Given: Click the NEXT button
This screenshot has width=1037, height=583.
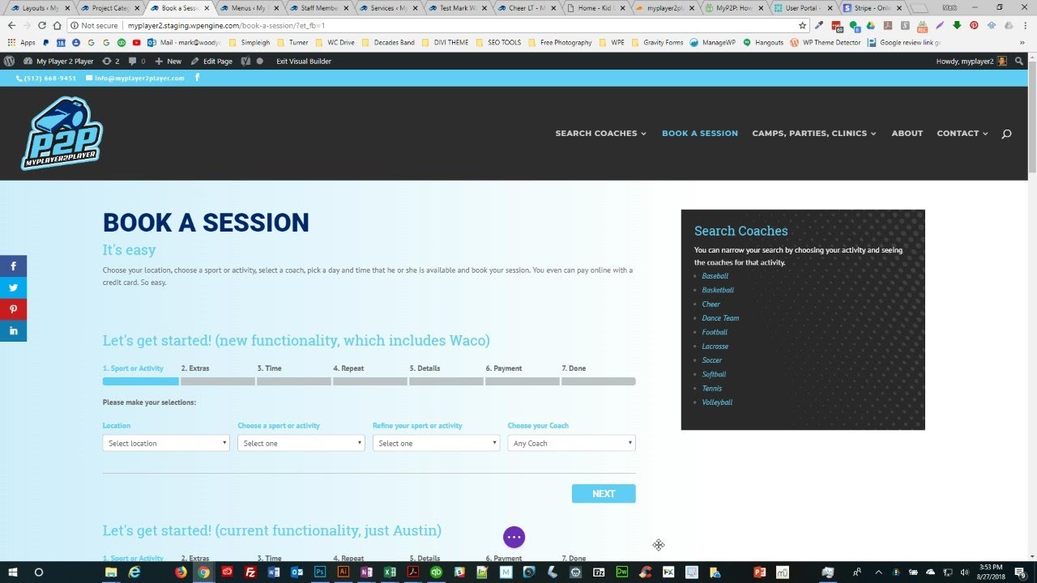Looking at the screenshot, I should point(604,493).
